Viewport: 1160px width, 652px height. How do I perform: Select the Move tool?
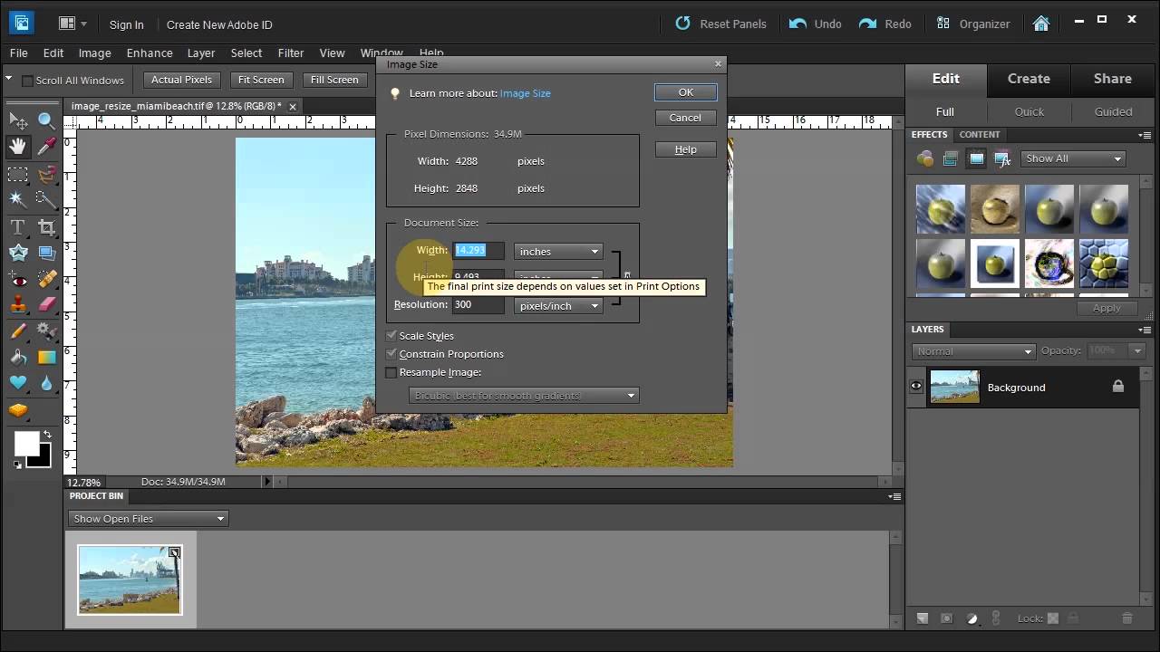click(18, 120)
